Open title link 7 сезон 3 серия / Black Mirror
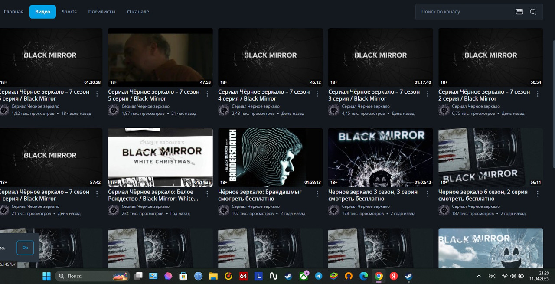Screen dimensions: 555x284 [x=374, y=95]
